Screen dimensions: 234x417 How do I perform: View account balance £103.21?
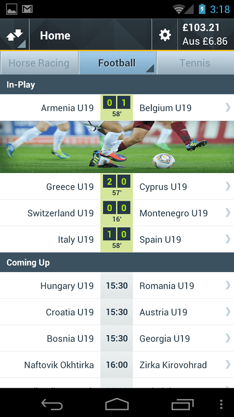(x=201, y=28)
